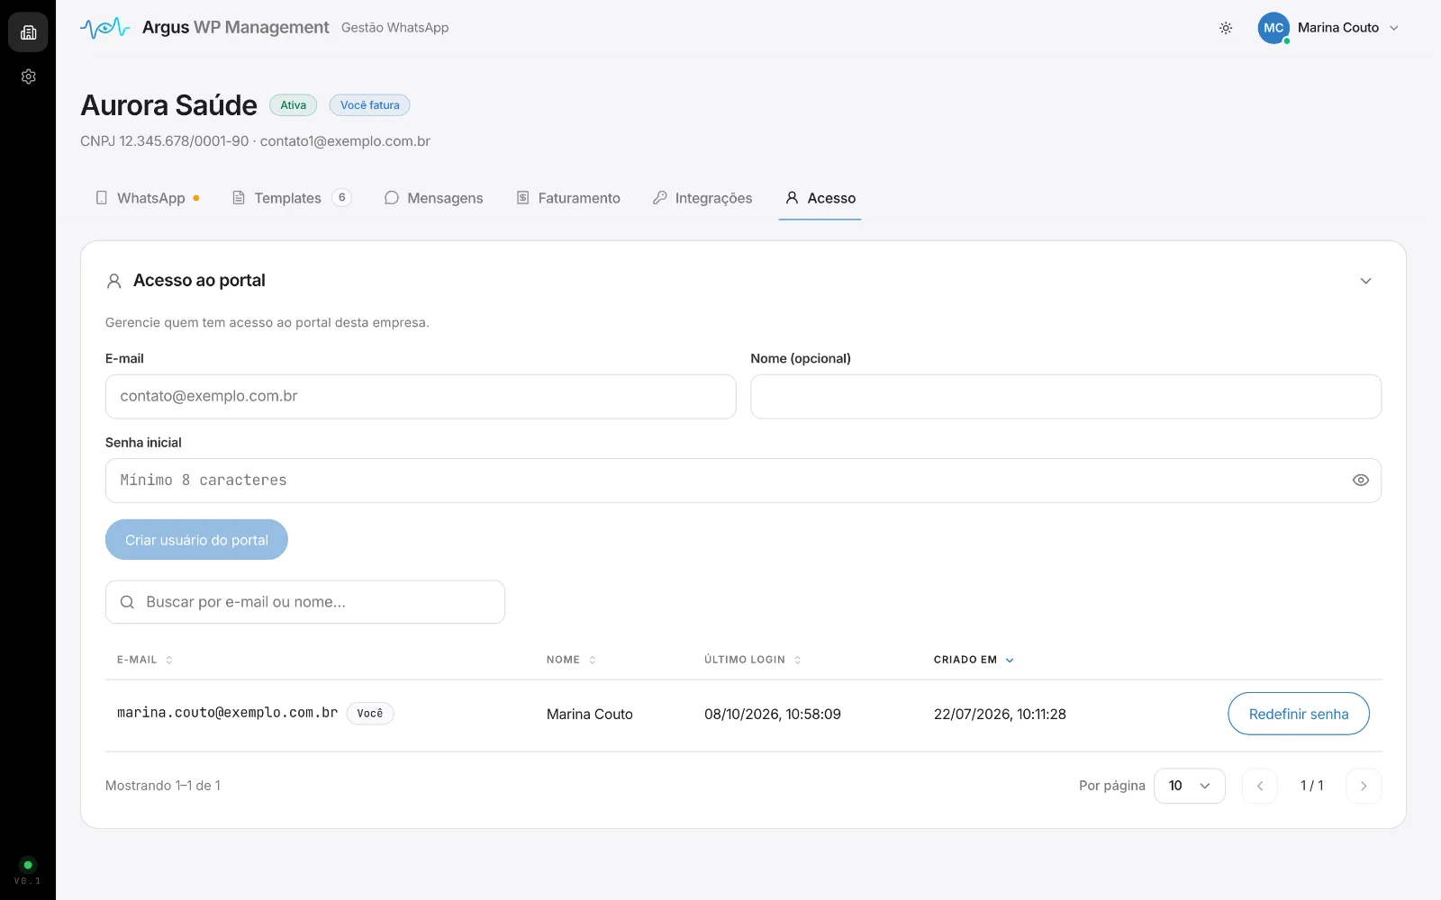
Task: Open the settings gear in sidebar
Action: point(28,76)
